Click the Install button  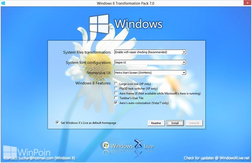click(175, 123)
